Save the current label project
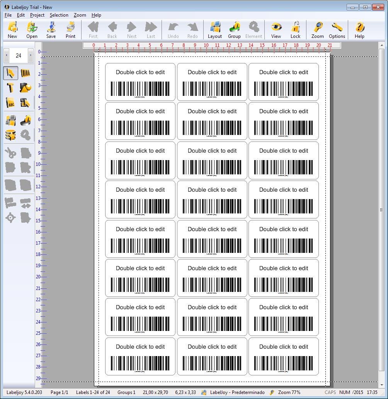The image size is (388, 399). coord(51,30)
